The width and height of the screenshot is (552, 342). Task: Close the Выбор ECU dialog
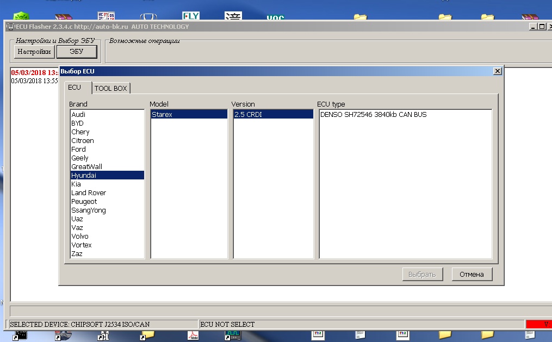497,71
